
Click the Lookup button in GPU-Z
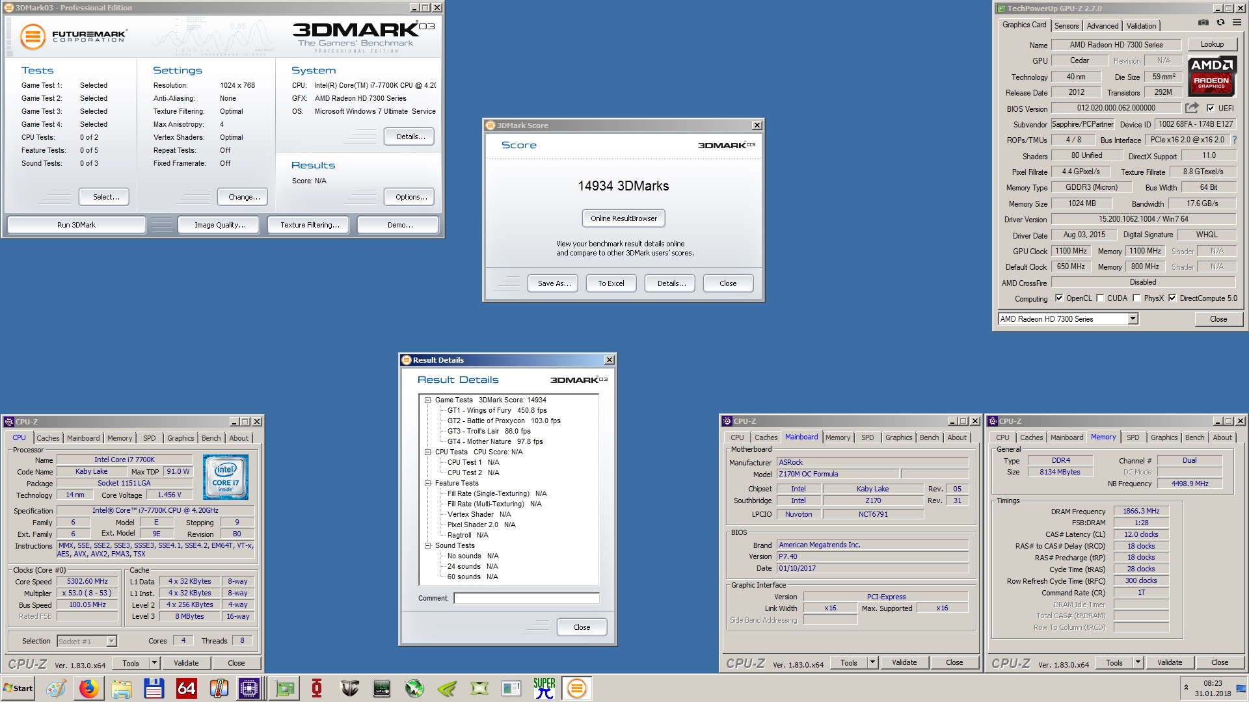click(1212, 44)
